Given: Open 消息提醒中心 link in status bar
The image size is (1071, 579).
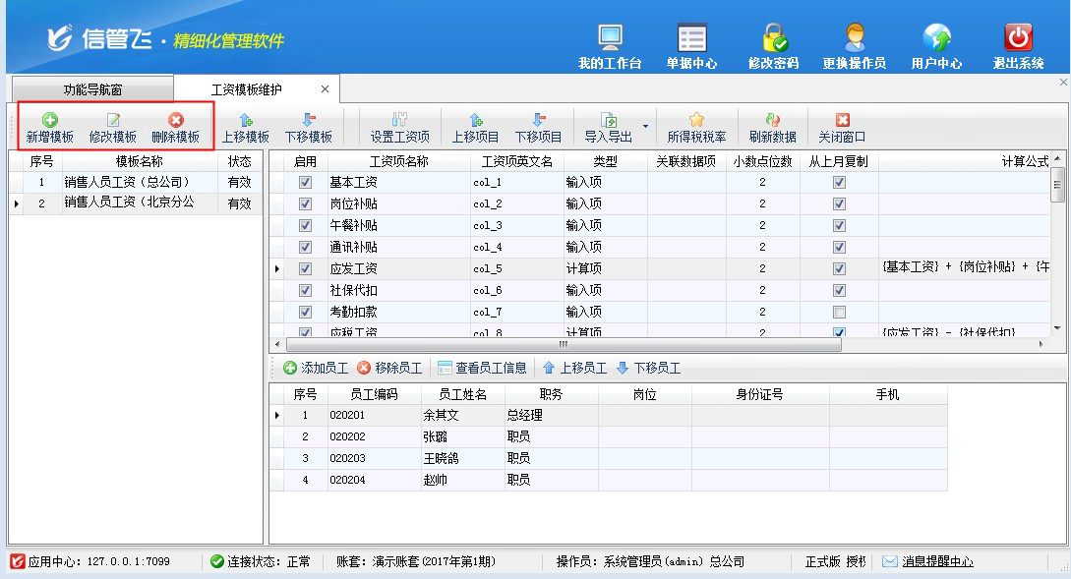Looking at the screenshot, I should point(936,562).
